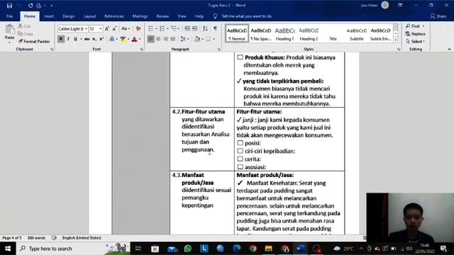This screenshot has height=255, width=454.
Task: Sort the selected text
Action: (205, 28)
